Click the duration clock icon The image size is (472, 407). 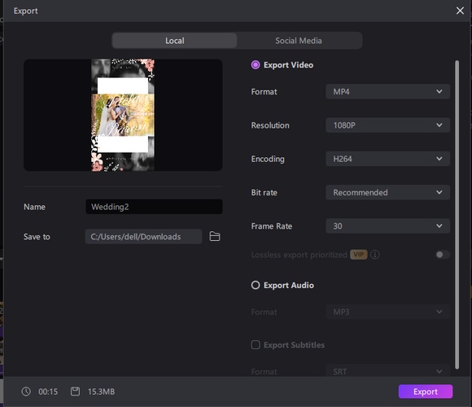(x=26, y=392)
